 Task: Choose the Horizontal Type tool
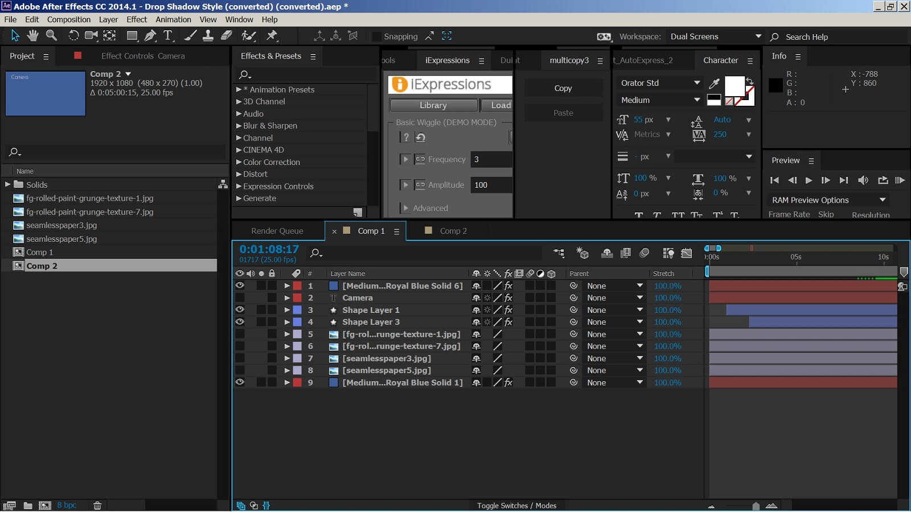coord(168,36)
